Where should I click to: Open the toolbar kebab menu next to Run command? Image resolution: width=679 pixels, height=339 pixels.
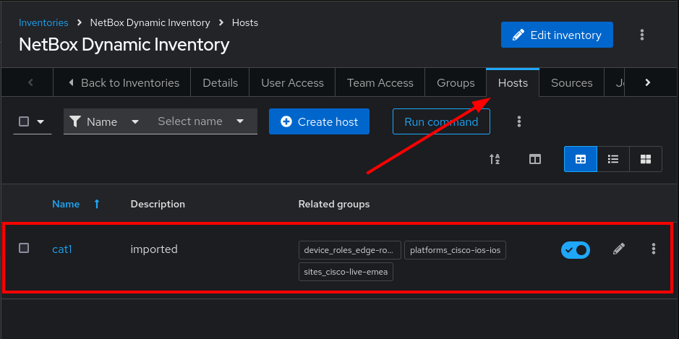coord(518,121)
